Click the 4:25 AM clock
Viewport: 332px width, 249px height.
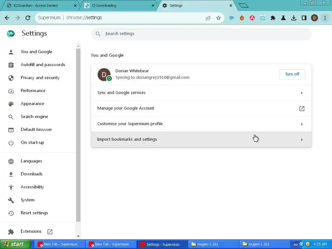pos(320,244)
